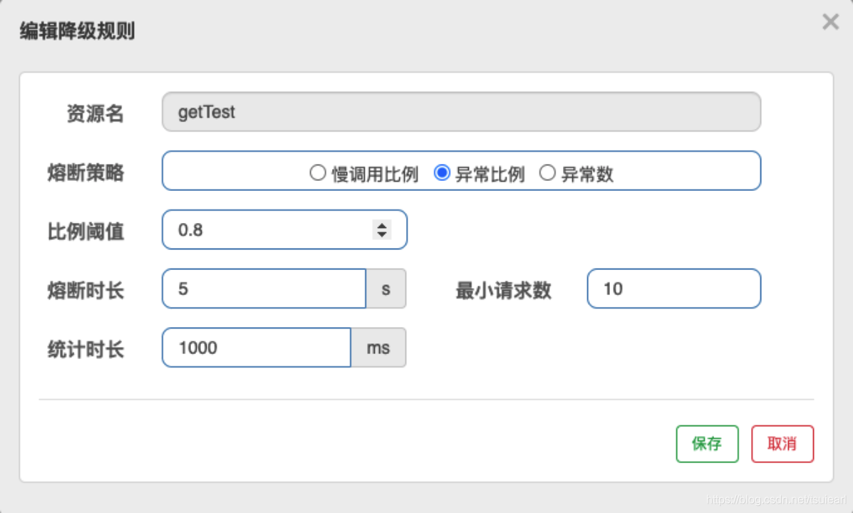Click into the 最小请求数 input field
The width and height of the screenshot is (853, 513).
(x=673, y=289)
